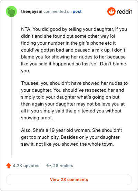138x191 pixels.
Task: Click the 'showing proof.' line of text
Action: pos(37,118)
